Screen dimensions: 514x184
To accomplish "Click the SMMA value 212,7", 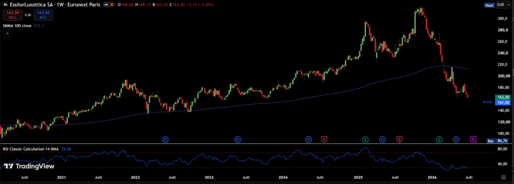I will coord(39,26).
